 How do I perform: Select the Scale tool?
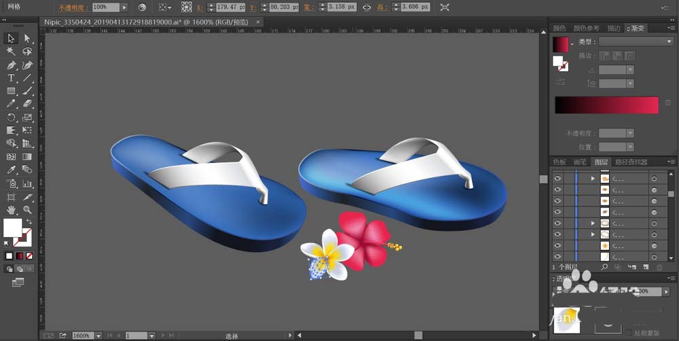click(x=27, y=118)
